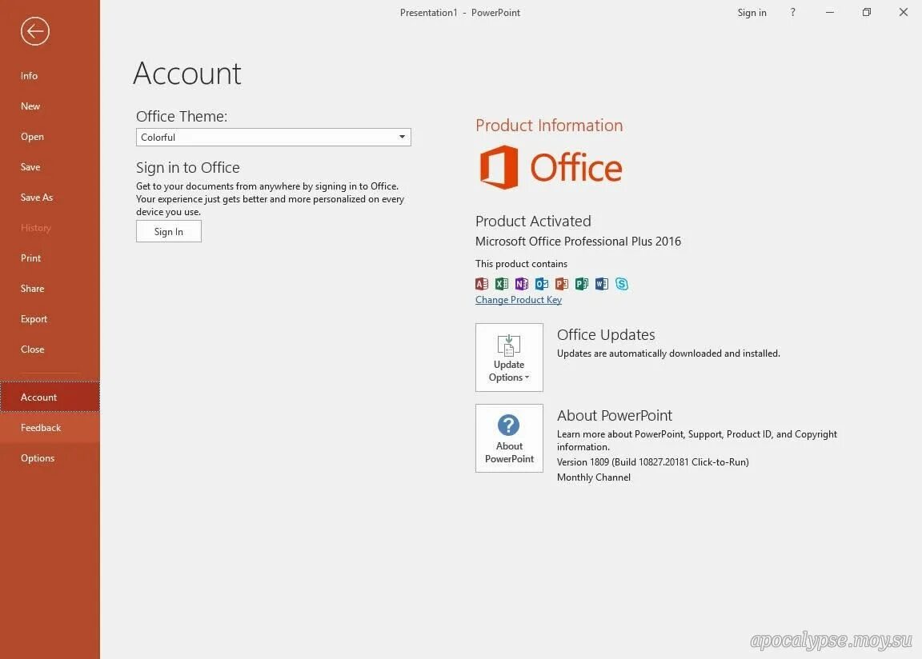
Task: Expand the Update Options menu
Action: tap(509, 357)
